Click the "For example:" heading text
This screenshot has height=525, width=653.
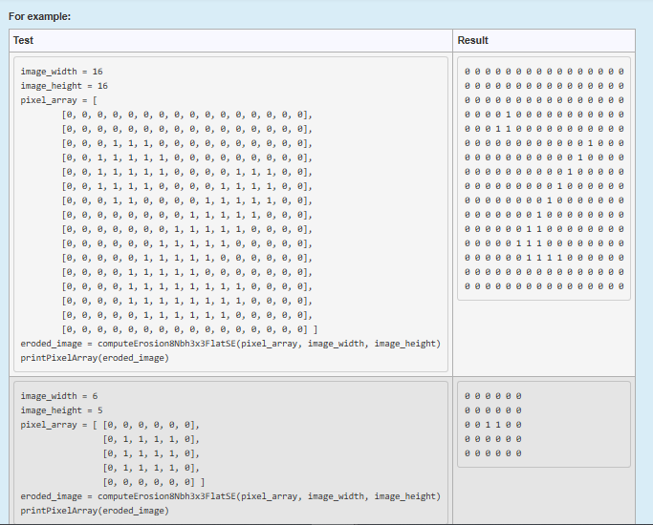point(39,16)
